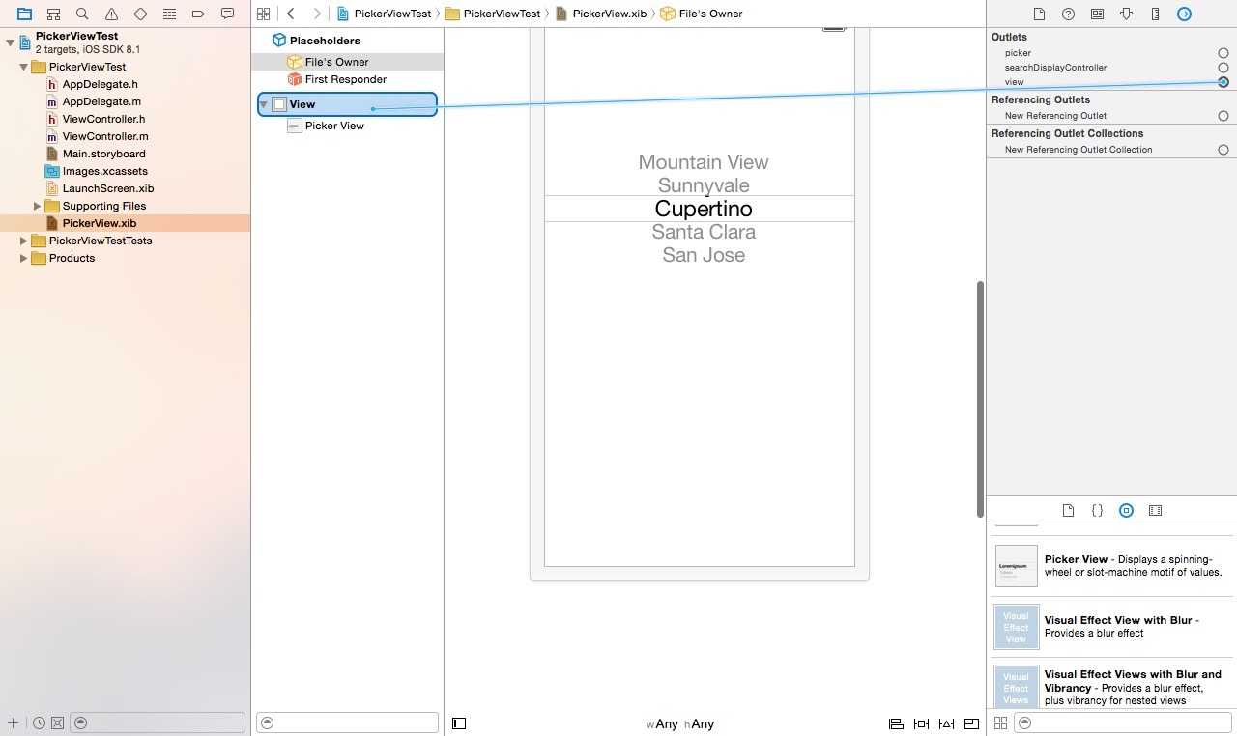Click the picker outlet connection circle

point(1223,53)
